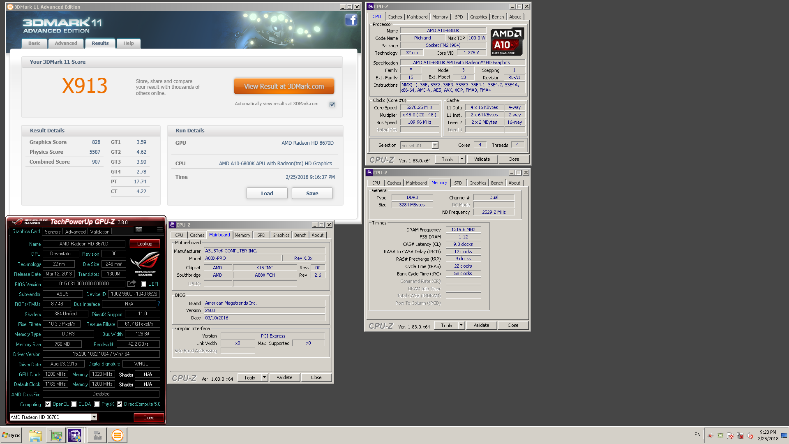Expand the AMD Radeon HD 8670D dropdown

point(94,417)
